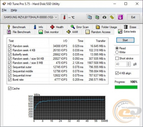Screen dimensions: 143x127
Task: Click the purple download arrow icon
Action: [x=120, y=17]
